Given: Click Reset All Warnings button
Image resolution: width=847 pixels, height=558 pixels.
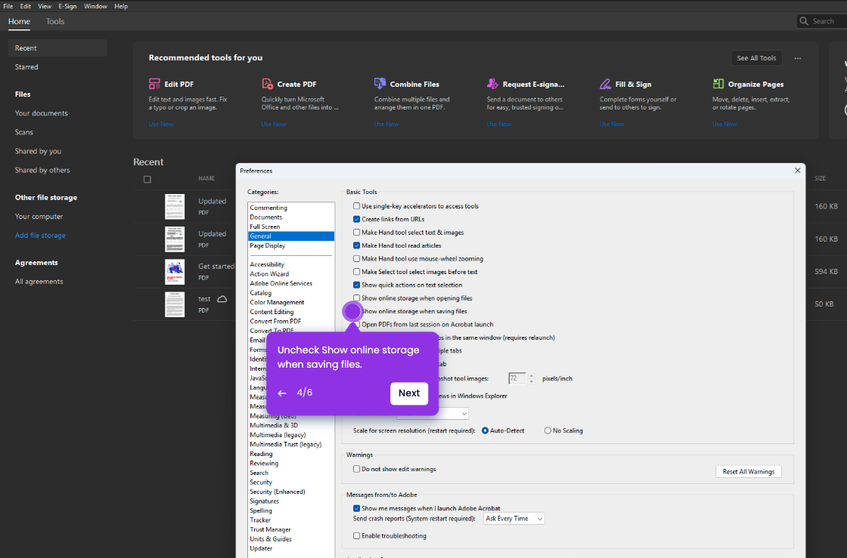Looking at the screenshot, I should point(748,472).
